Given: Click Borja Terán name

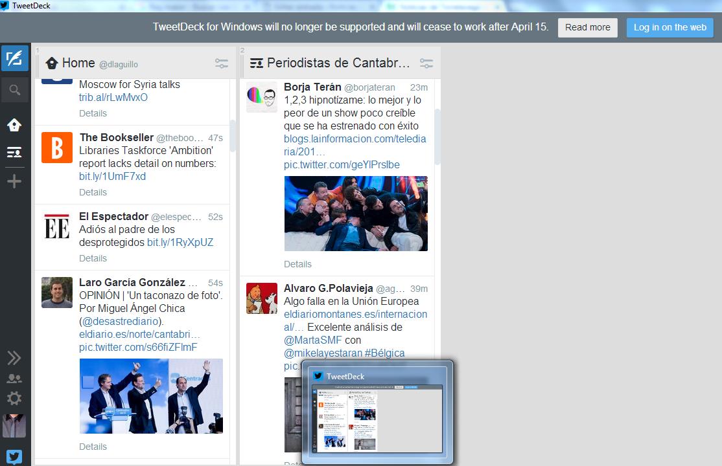Looking at the screenshot, I should point(312,87).
